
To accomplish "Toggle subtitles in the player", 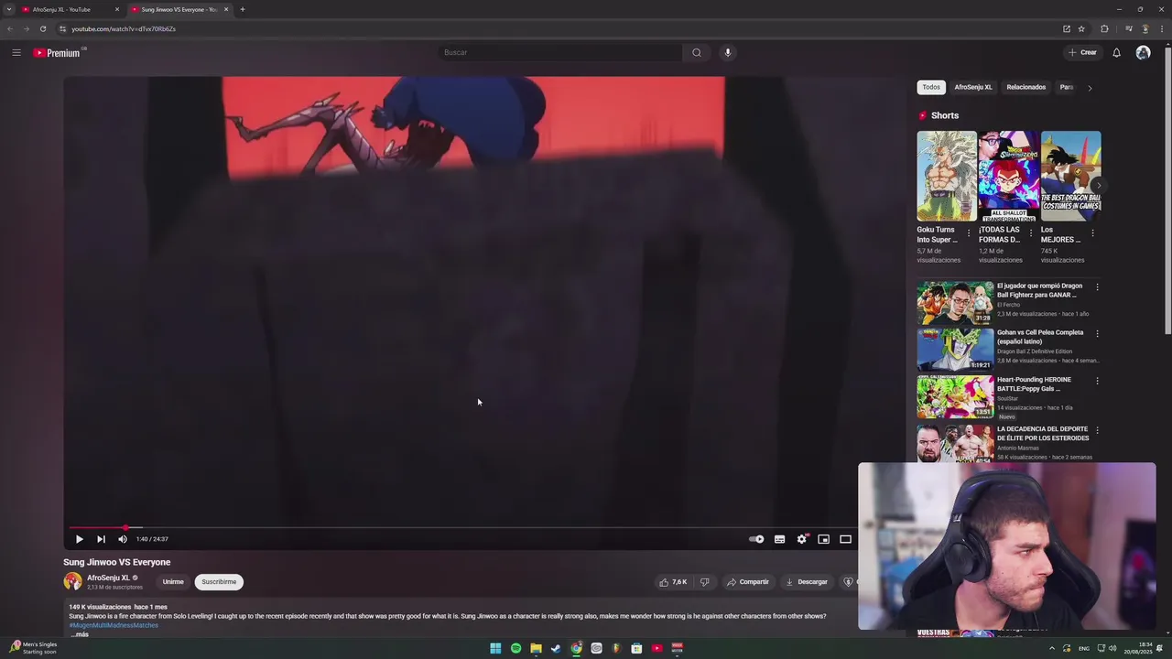I will click(779, 539).
